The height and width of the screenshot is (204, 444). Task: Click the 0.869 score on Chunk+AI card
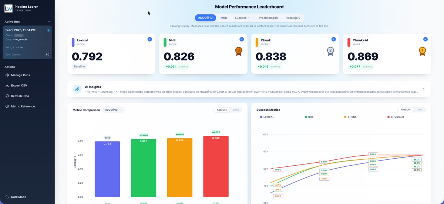(x=363, y=56)
